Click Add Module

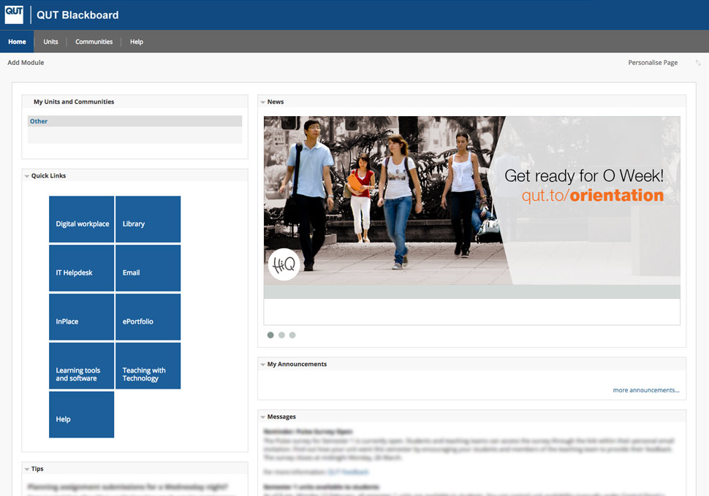click(26, 63)
